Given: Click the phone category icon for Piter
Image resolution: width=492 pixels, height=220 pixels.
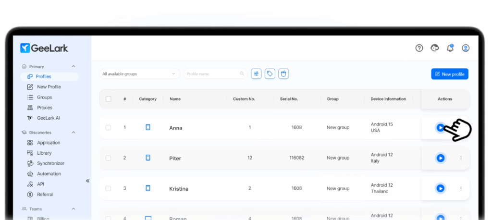Looking at the screenshot, I should [x=148, y=158].
